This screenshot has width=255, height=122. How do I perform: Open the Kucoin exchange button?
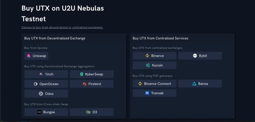(x=154, y=65)
